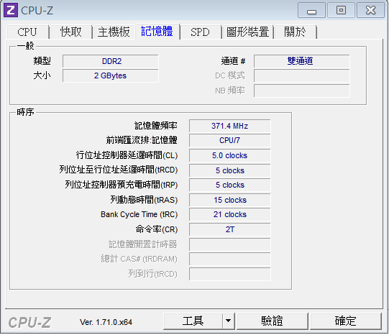Minimize the CPU-Z window
389x335 pixels.
[311, 10]
